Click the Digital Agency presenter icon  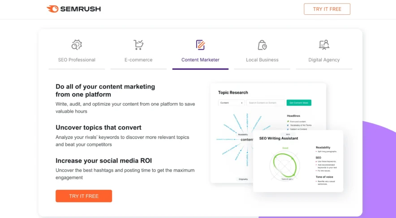pos(324,45)
